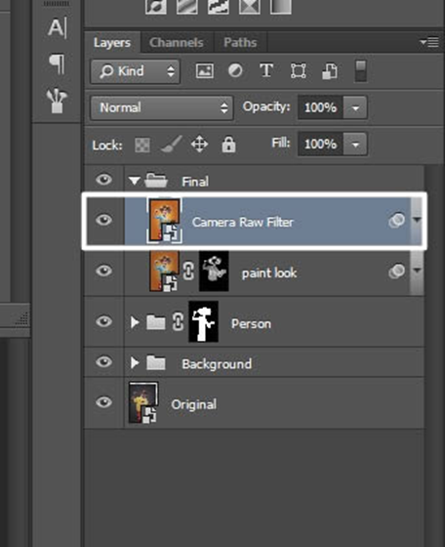This screenshot has width=445, height=547.
Task: Hide the Background group
Action: 103,361
